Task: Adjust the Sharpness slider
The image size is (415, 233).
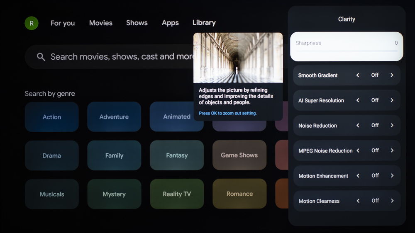Action: tap(347, 51)
